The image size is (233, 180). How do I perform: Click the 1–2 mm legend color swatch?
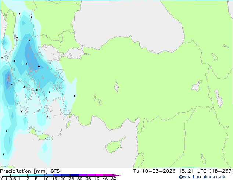23,175
